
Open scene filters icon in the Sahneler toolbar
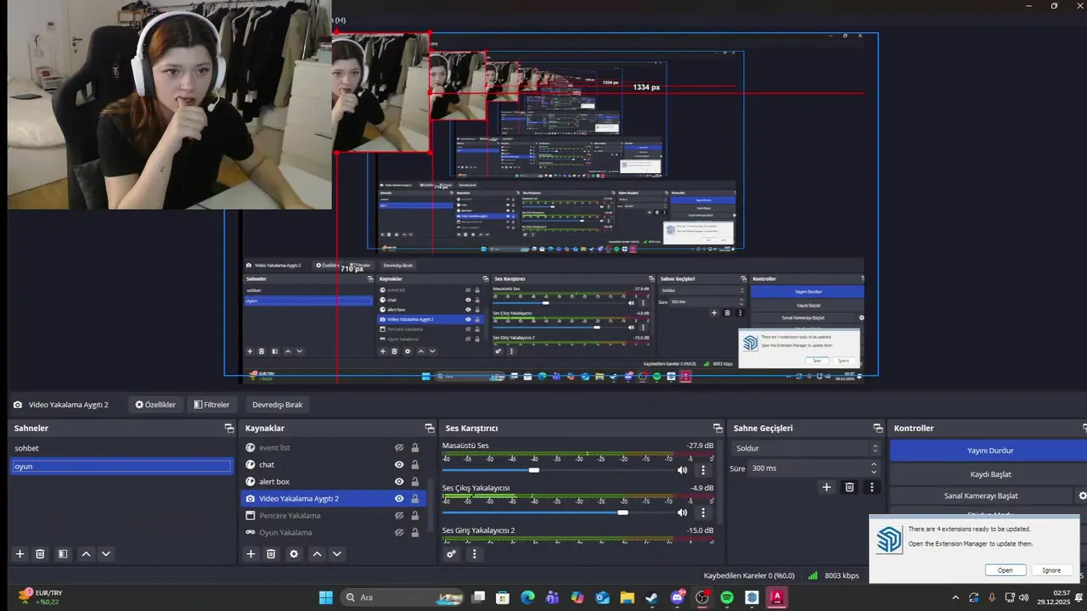63,553
